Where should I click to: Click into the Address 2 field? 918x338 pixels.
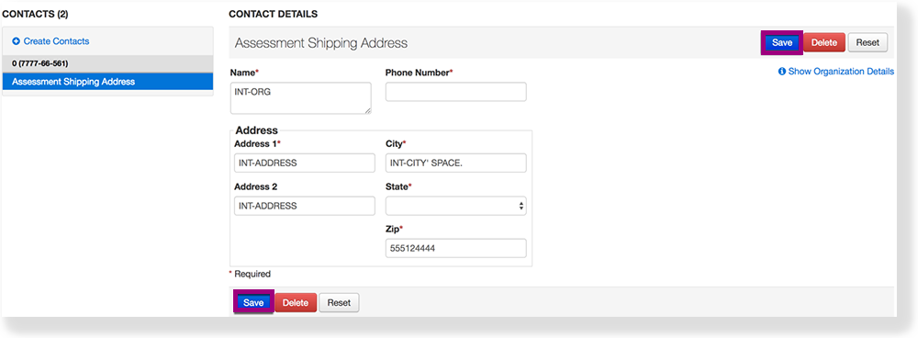tap(305, 206)
